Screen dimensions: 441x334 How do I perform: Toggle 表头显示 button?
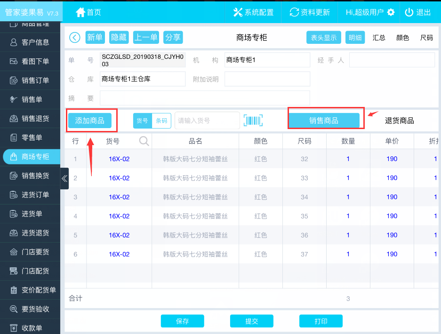tap(324, 38)
